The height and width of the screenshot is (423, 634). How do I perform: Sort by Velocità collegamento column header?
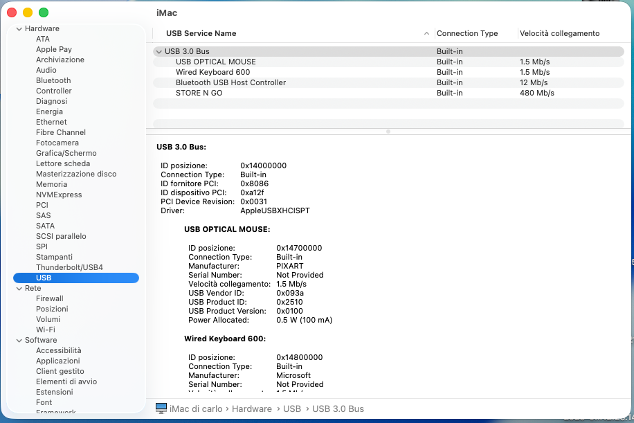560,33
